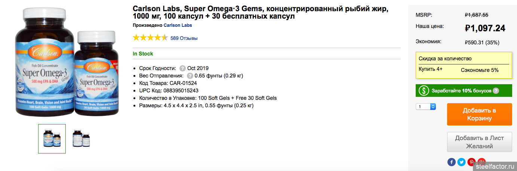517x171 pixels.
Task: Select the first product thumbnail
Action: tap(52, 139)
